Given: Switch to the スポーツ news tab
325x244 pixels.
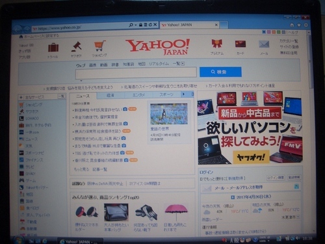Looking at the screenshot, I should pyautogui.click(x=166, y=94).
